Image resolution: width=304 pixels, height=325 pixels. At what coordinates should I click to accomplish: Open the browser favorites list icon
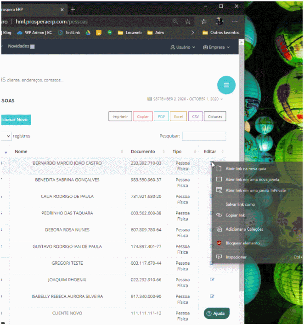coord(203,21)
